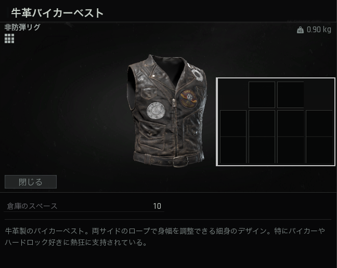Select bottom cell of the second rig column

(262, 150)
